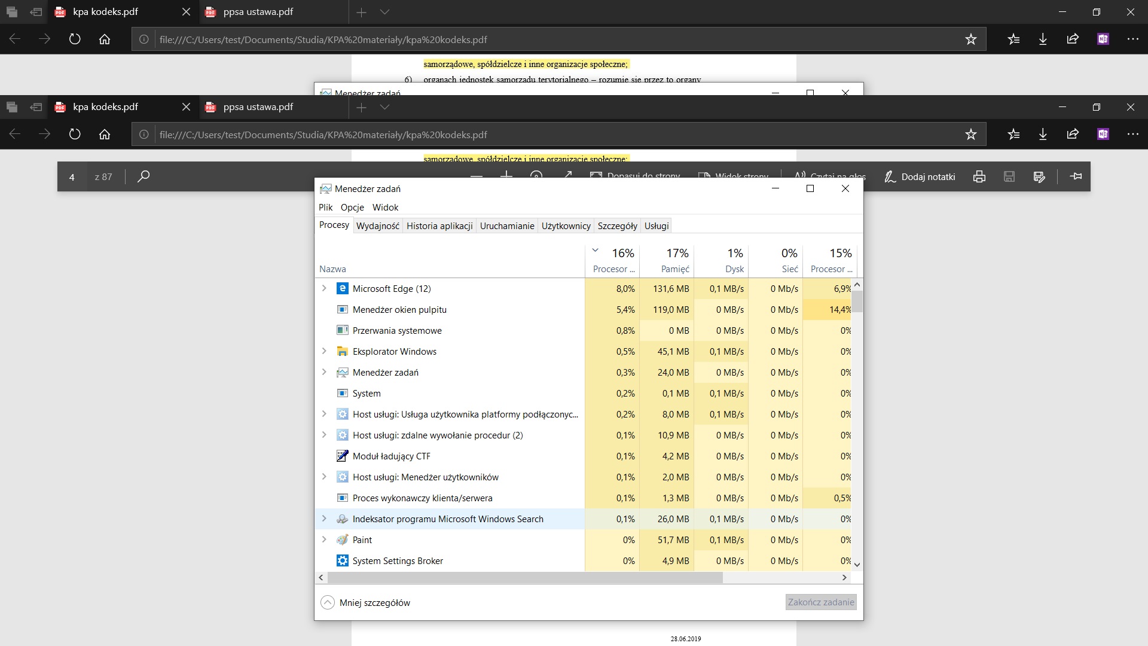Click the share icon in lower browser toolbar
This screenshot has width=1148, height=646.
point(1073,135)
